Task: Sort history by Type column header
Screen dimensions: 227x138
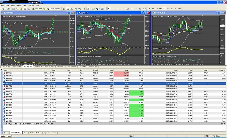Action: pyautogui.click(x=69, y=70)
